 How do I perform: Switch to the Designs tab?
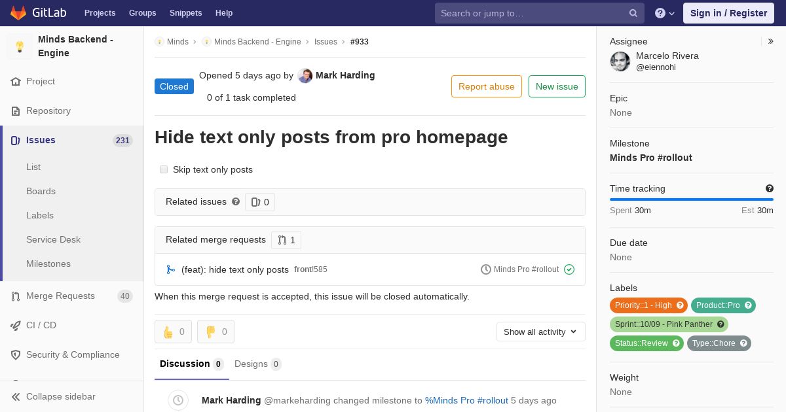[x=258, y=364]
